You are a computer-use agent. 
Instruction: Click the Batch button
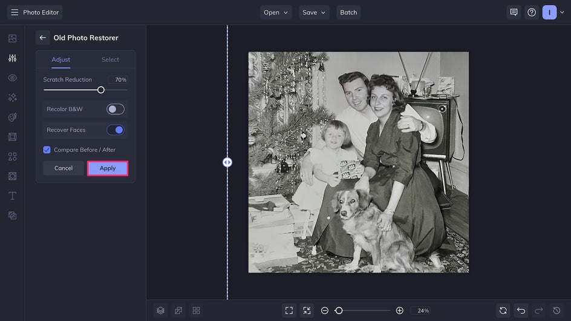(348, 12)
